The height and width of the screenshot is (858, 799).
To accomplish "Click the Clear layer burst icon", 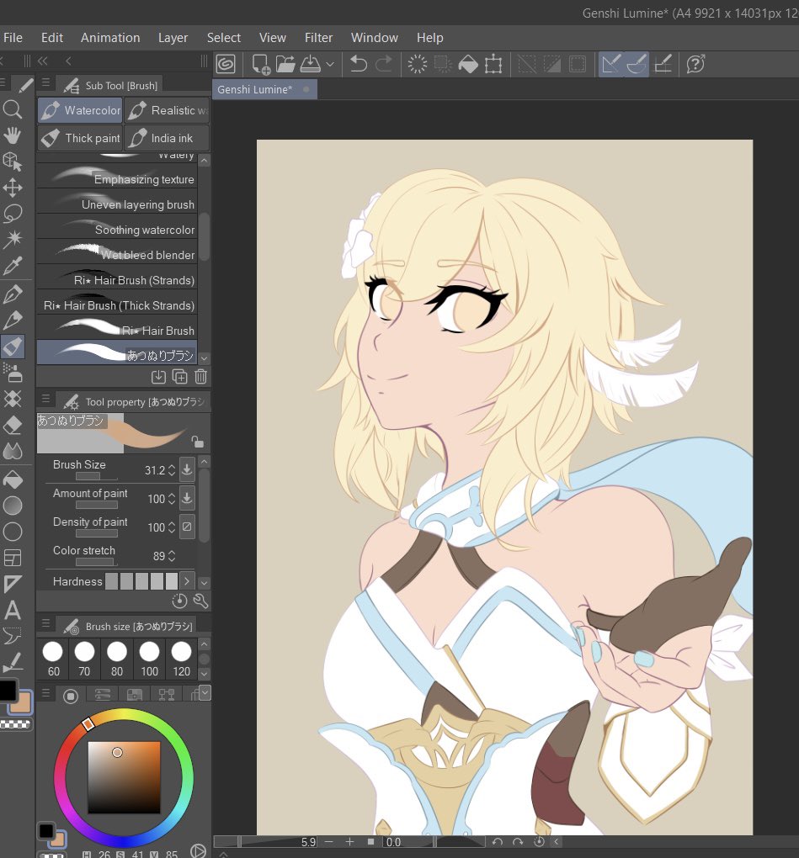I will coord(418,64).
